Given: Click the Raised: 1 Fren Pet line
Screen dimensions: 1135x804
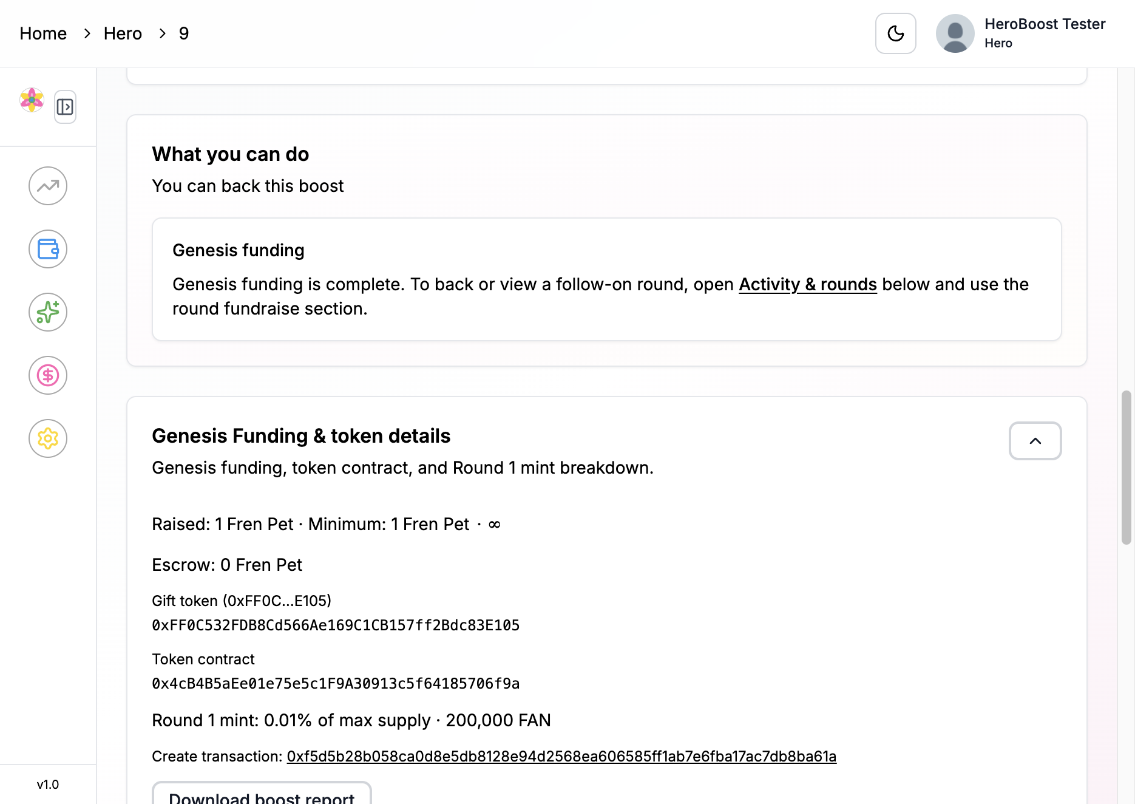Looking at the screenshot, I should [327, 524].
